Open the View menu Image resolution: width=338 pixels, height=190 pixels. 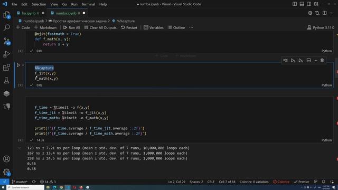coord(54,4)
